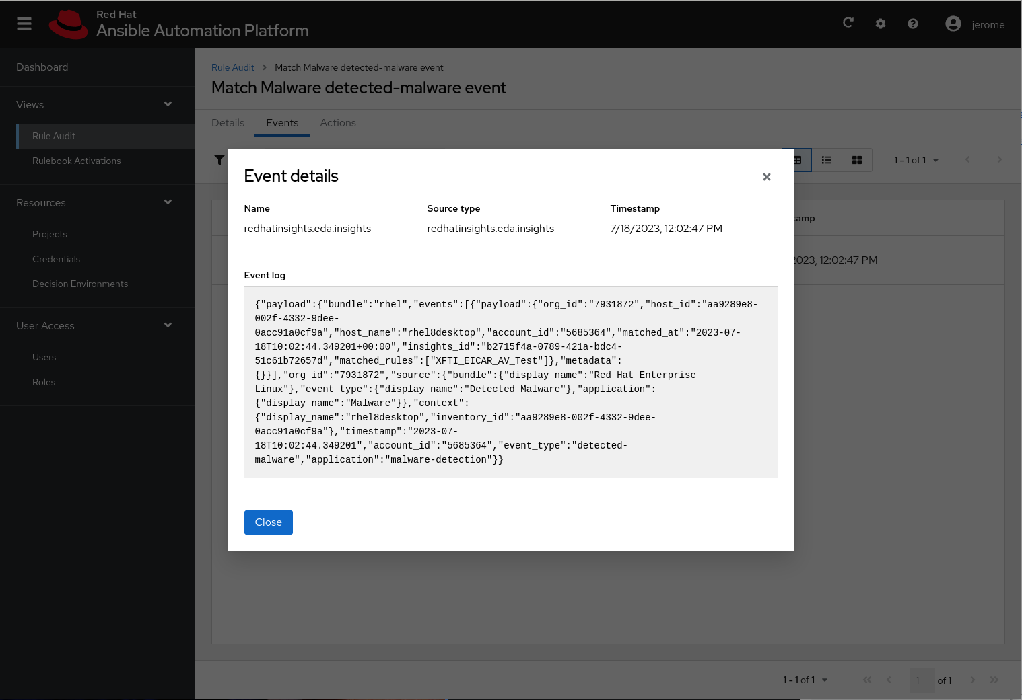The image size is (1022, 700).
Task: Open the filter funnel icon
Action: (x=219, y=160)
